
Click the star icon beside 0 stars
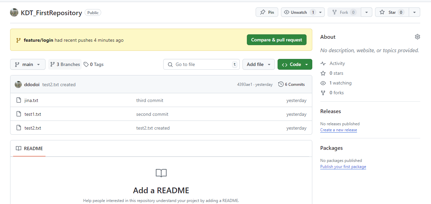tap(323, 73)
